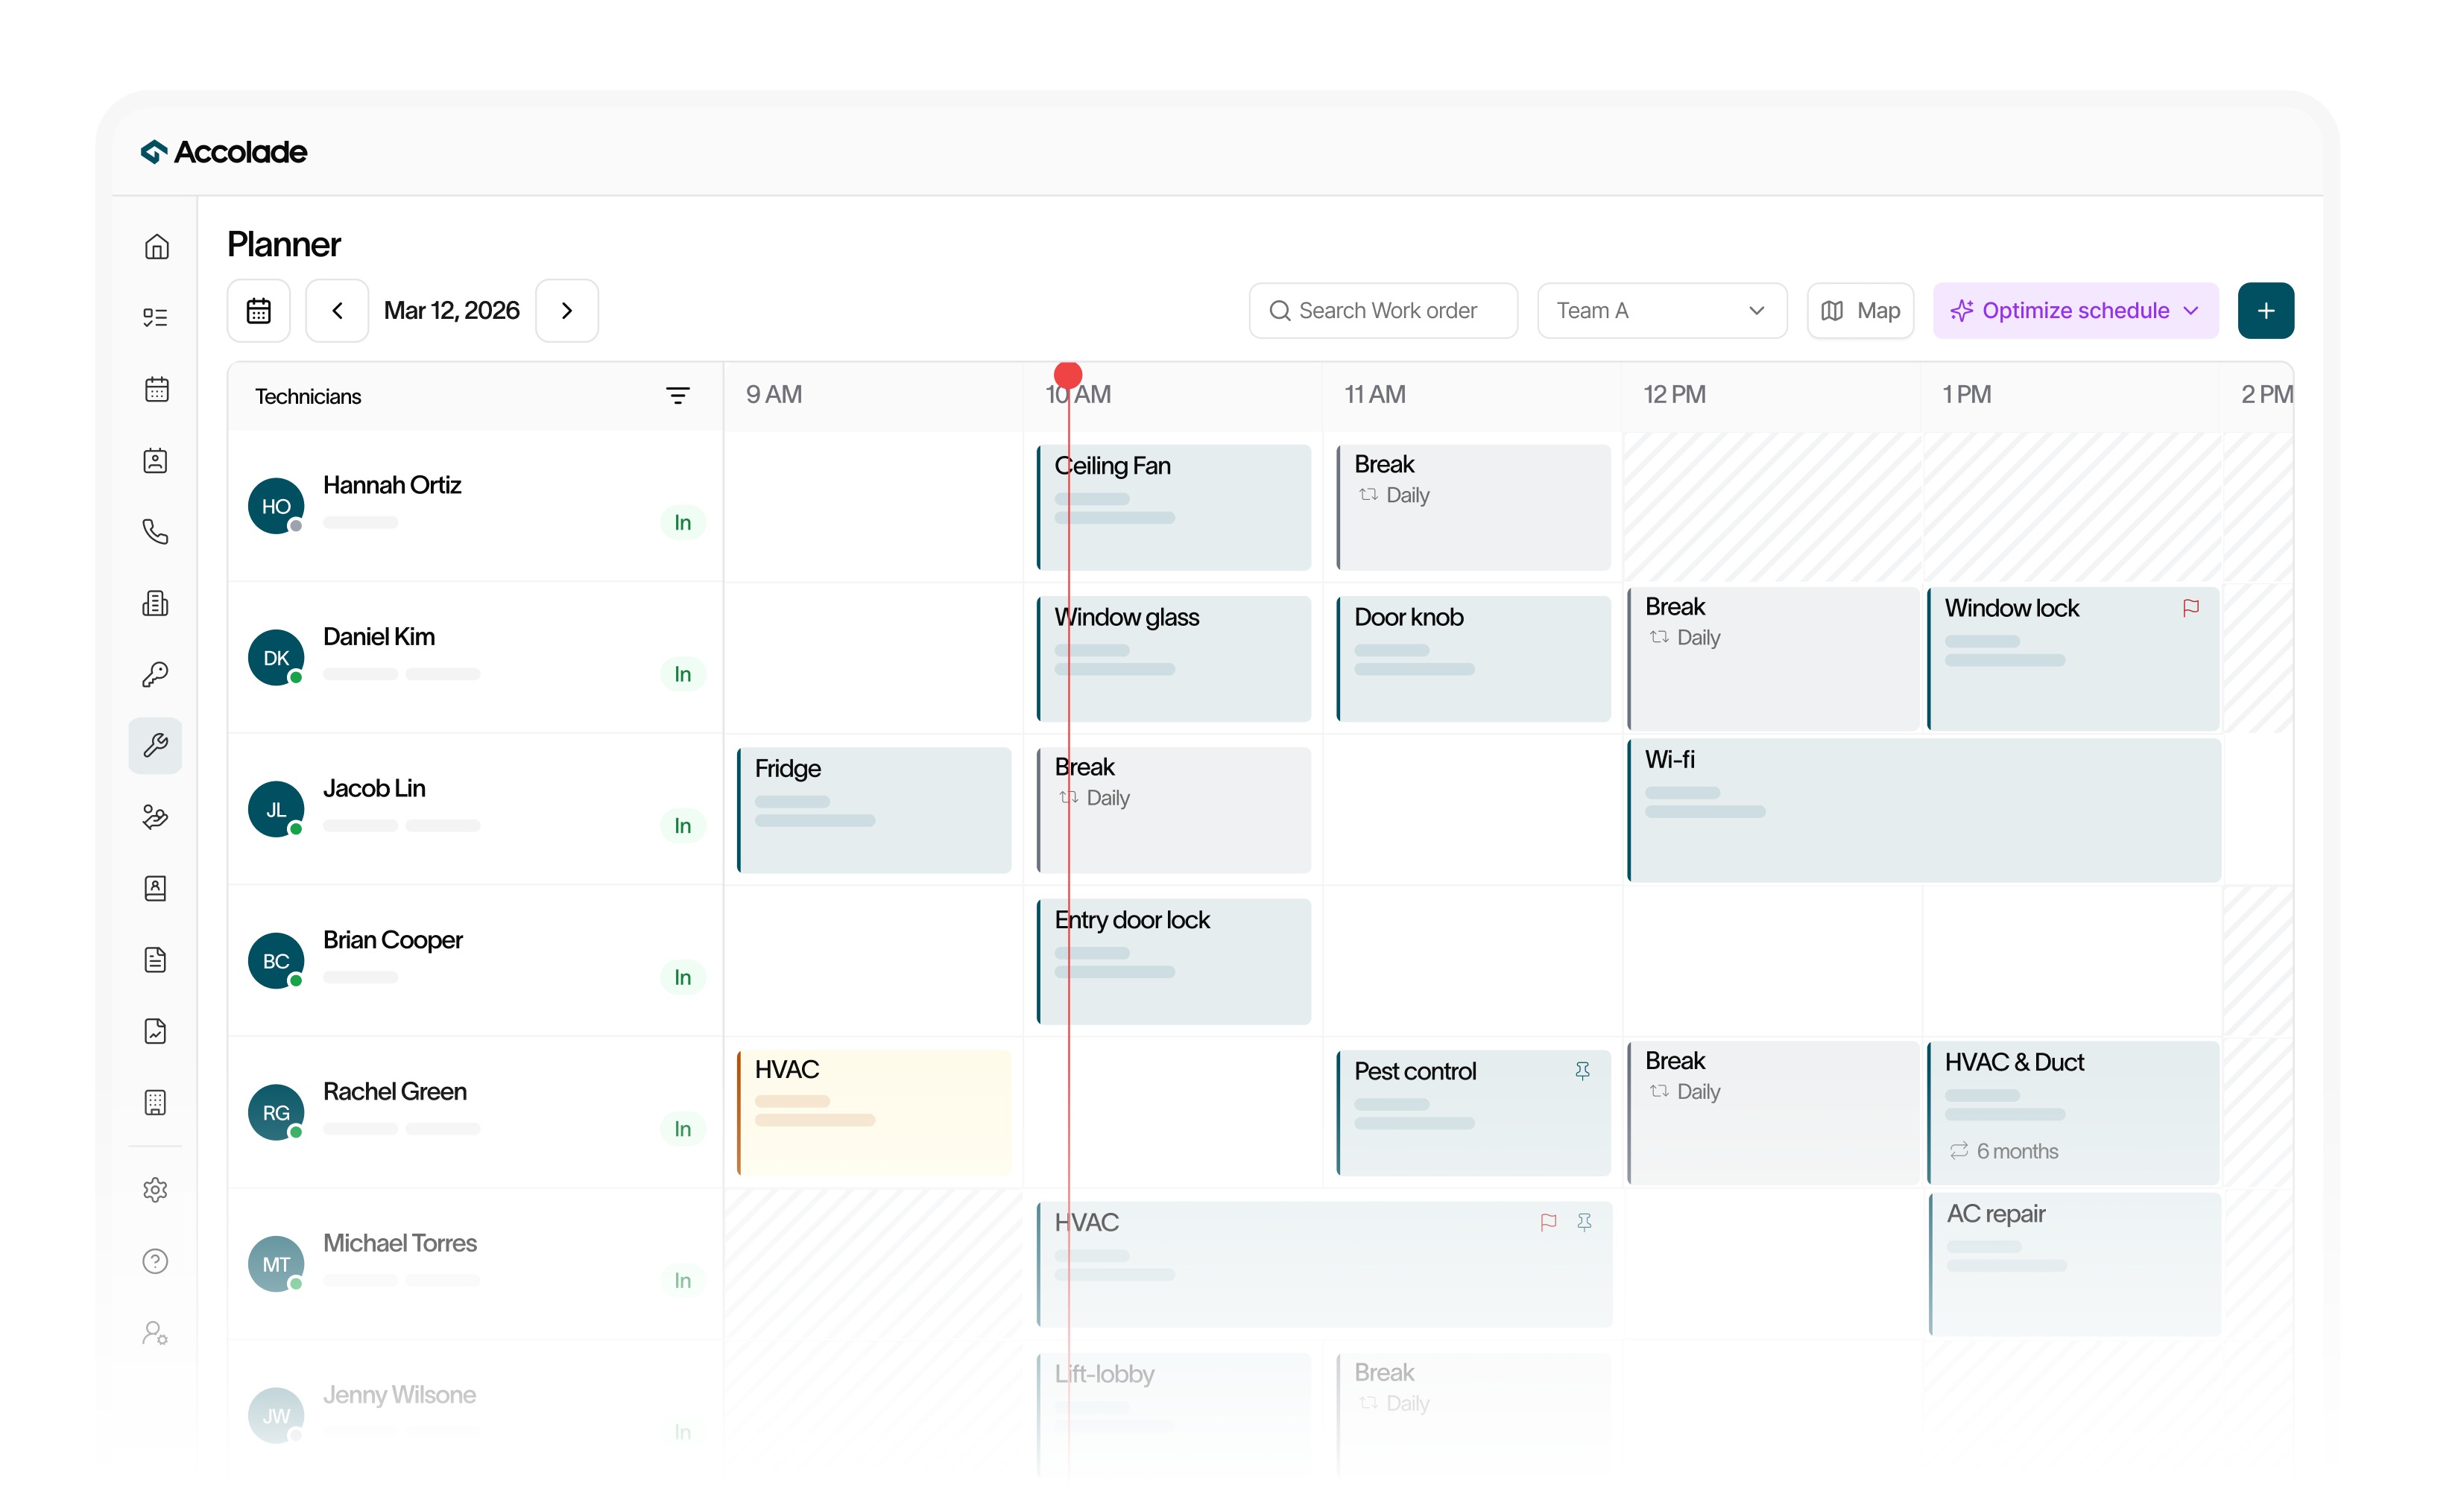Viewport: 2464px width, 1490px height.
Task: Open the Entry door lock work order
Action: click(1174, 961)
